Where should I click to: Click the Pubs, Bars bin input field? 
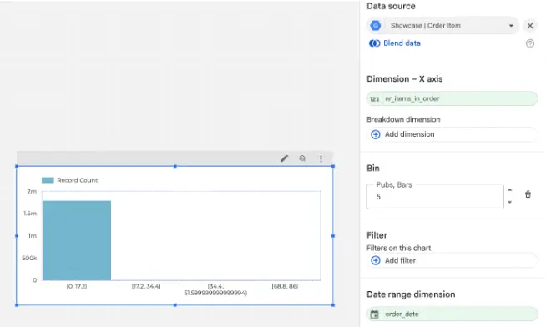pyautogui.click(x=435, y=197)
